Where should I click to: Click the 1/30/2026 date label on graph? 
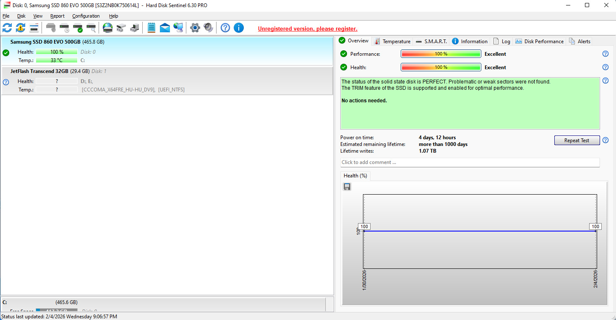364,281
